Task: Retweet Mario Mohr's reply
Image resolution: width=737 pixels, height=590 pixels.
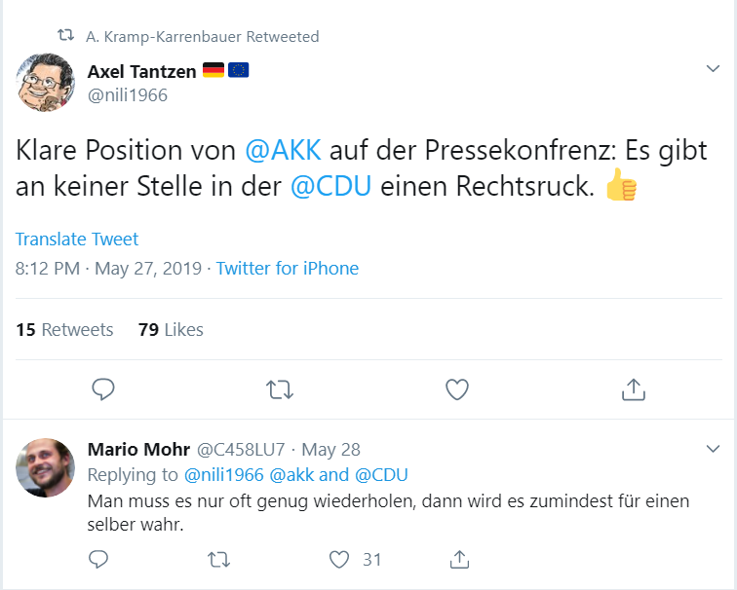Action: [x=220, y=560]
